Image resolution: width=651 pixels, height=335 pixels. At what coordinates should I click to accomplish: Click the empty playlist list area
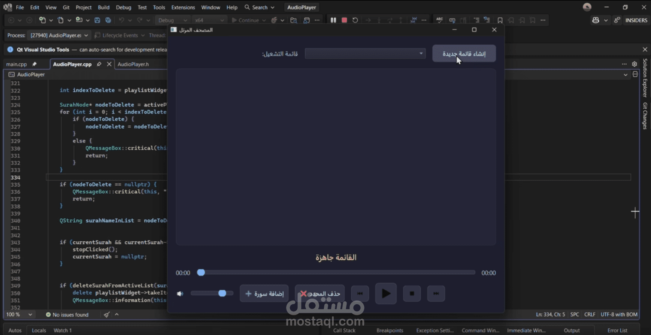[336, 157]
